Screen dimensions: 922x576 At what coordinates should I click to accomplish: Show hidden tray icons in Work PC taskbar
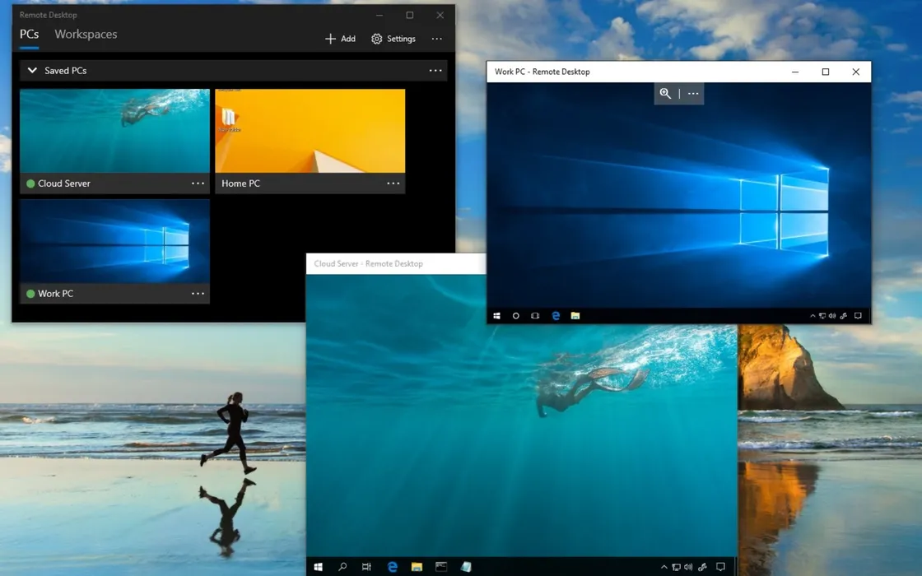[813, 316]
